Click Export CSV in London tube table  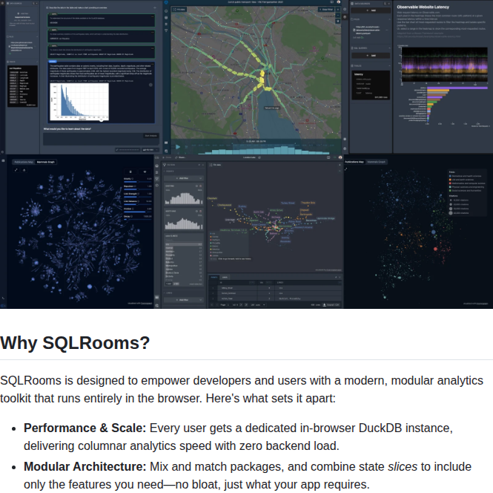(331, 304)
